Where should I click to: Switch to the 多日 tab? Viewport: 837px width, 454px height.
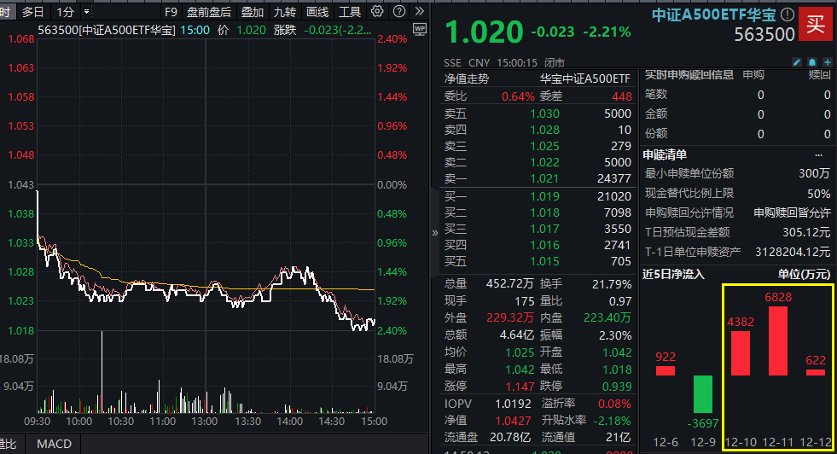[x=32, y=12]
